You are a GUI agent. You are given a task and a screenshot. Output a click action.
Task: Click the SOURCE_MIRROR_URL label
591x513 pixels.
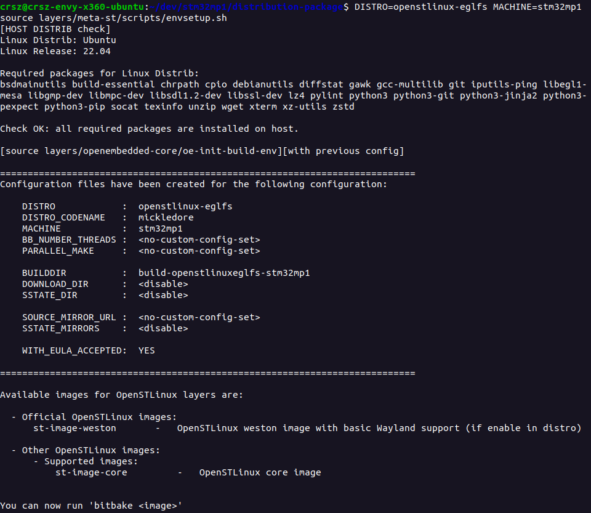coord(69,317)
